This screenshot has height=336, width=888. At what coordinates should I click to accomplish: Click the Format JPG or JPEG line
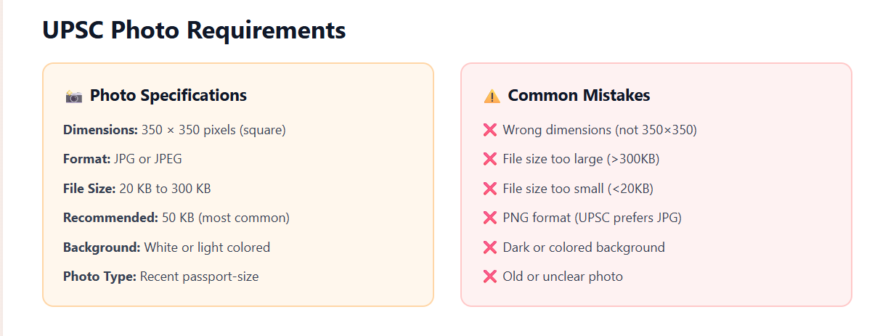pyautogui.click(x=123, y=159)
